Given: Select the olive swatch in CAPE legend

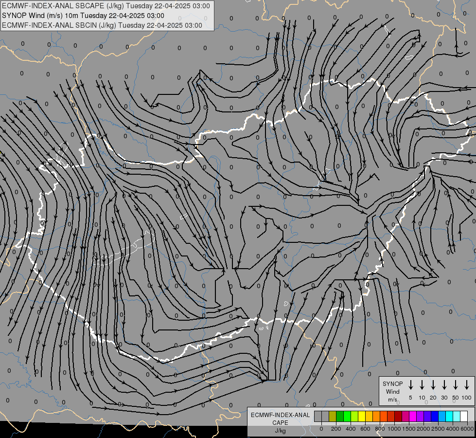Looking at the screenshot, I should [x=333, y=417].
